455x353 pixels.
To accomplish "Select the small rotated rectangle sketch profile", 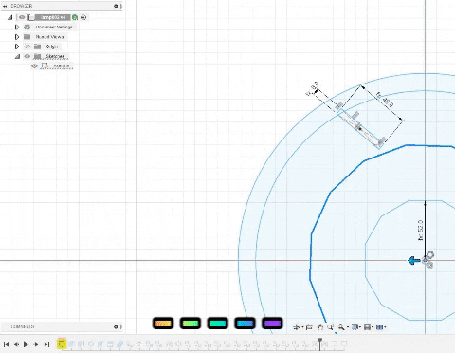I will coord(359,128).
